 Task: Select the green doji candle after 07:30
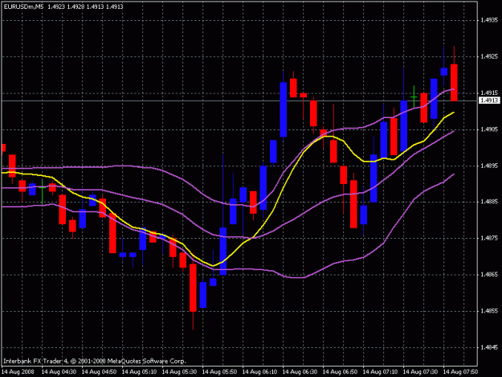[x=414, y=96]
